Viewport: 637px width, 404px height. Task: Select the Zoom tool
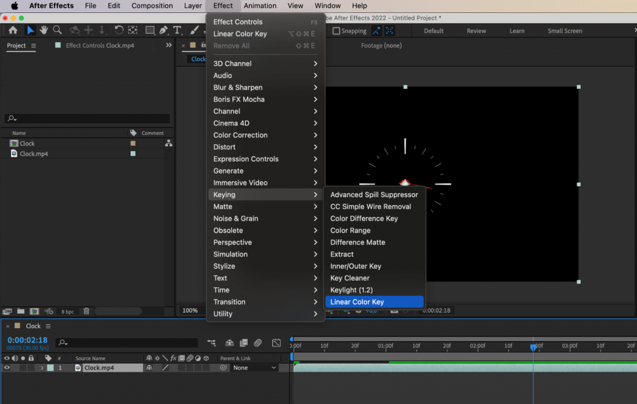click(58, 29)
